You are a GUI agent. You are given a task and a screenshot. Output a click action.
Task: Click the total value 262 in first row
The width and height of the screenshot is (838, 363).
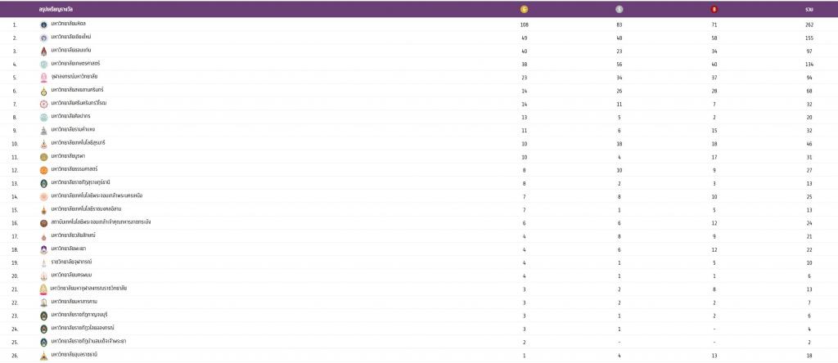click(809, 25)
